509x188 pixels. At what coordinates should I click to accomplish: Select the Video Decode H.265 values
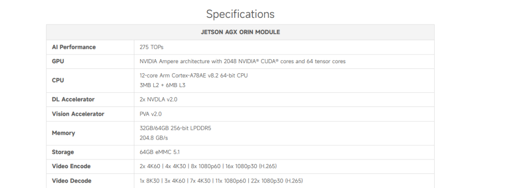point(221,181)
